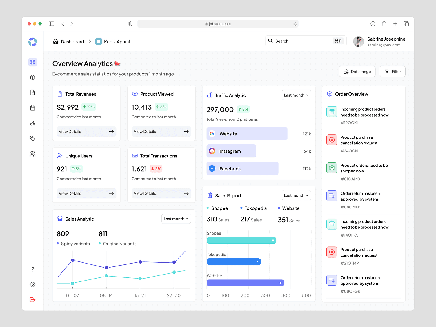436x327 pixels.
Task: Open the help question mark icon
Action: click(33, 269)
